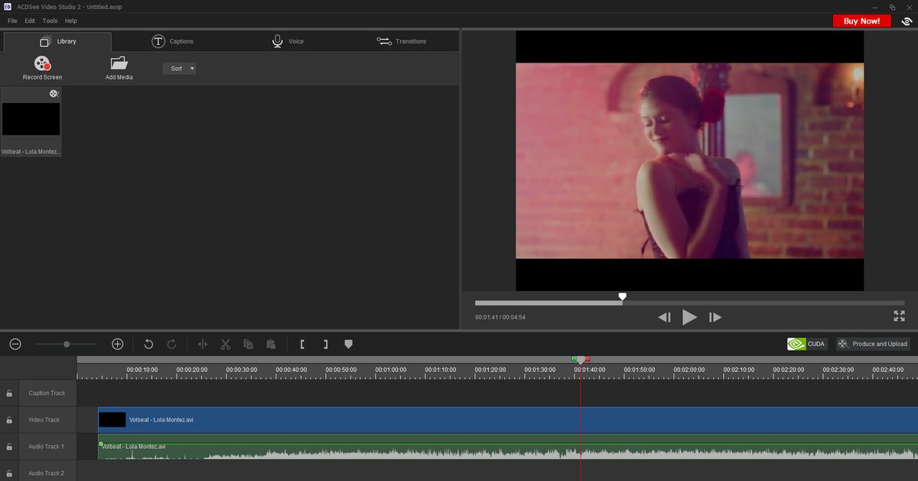Enter full screen preview mode

click(899, 316)
